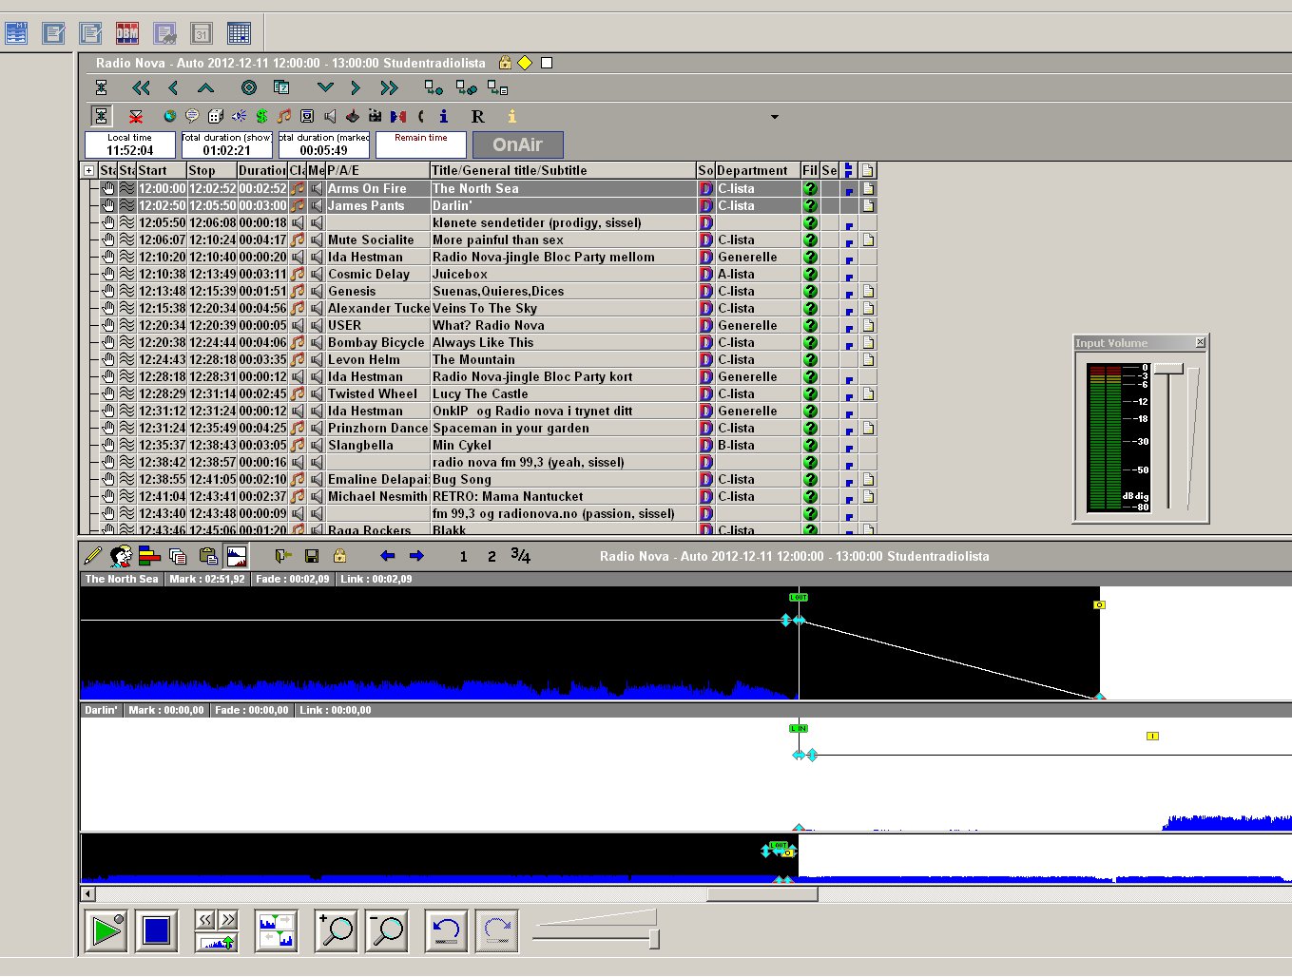Expand the plus box in playlist header

[x=88, y=171]
